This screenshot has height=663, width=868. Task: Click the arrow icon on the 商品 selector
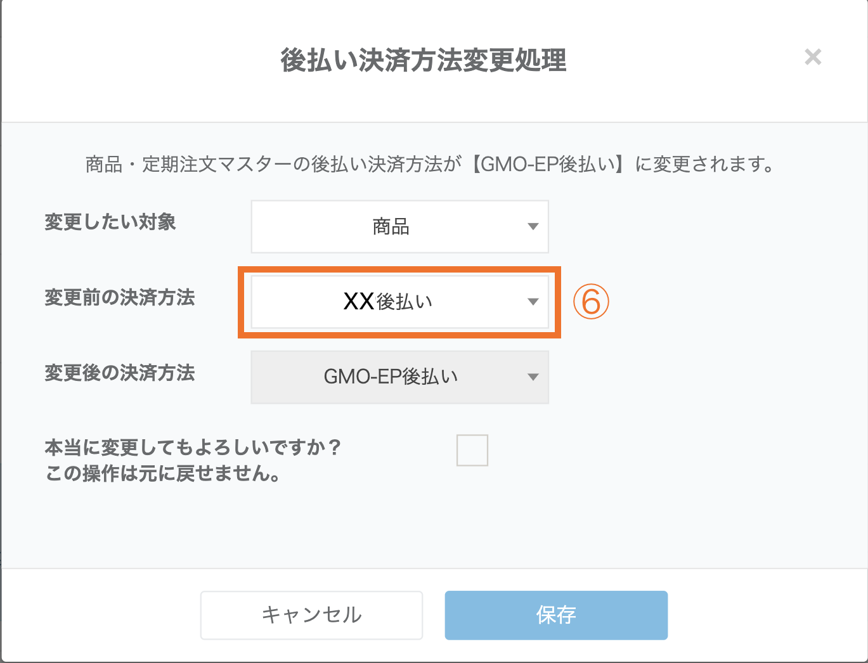click(533, 227)
